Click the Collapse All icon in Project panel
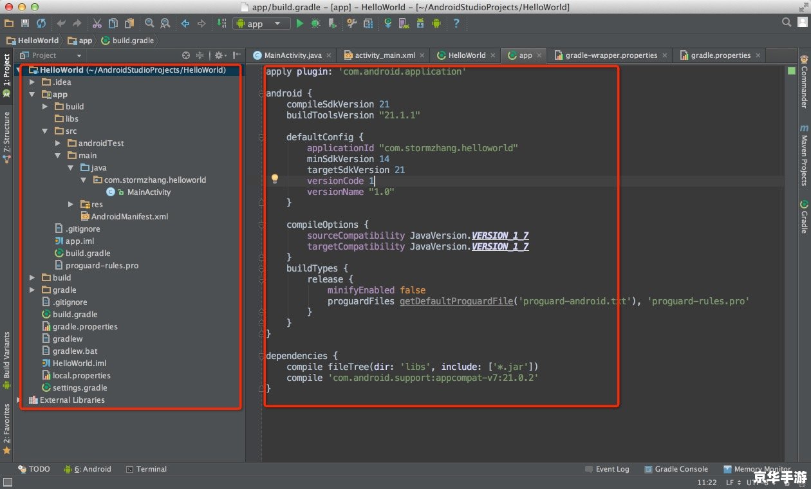811x489 pixels. 200,55
